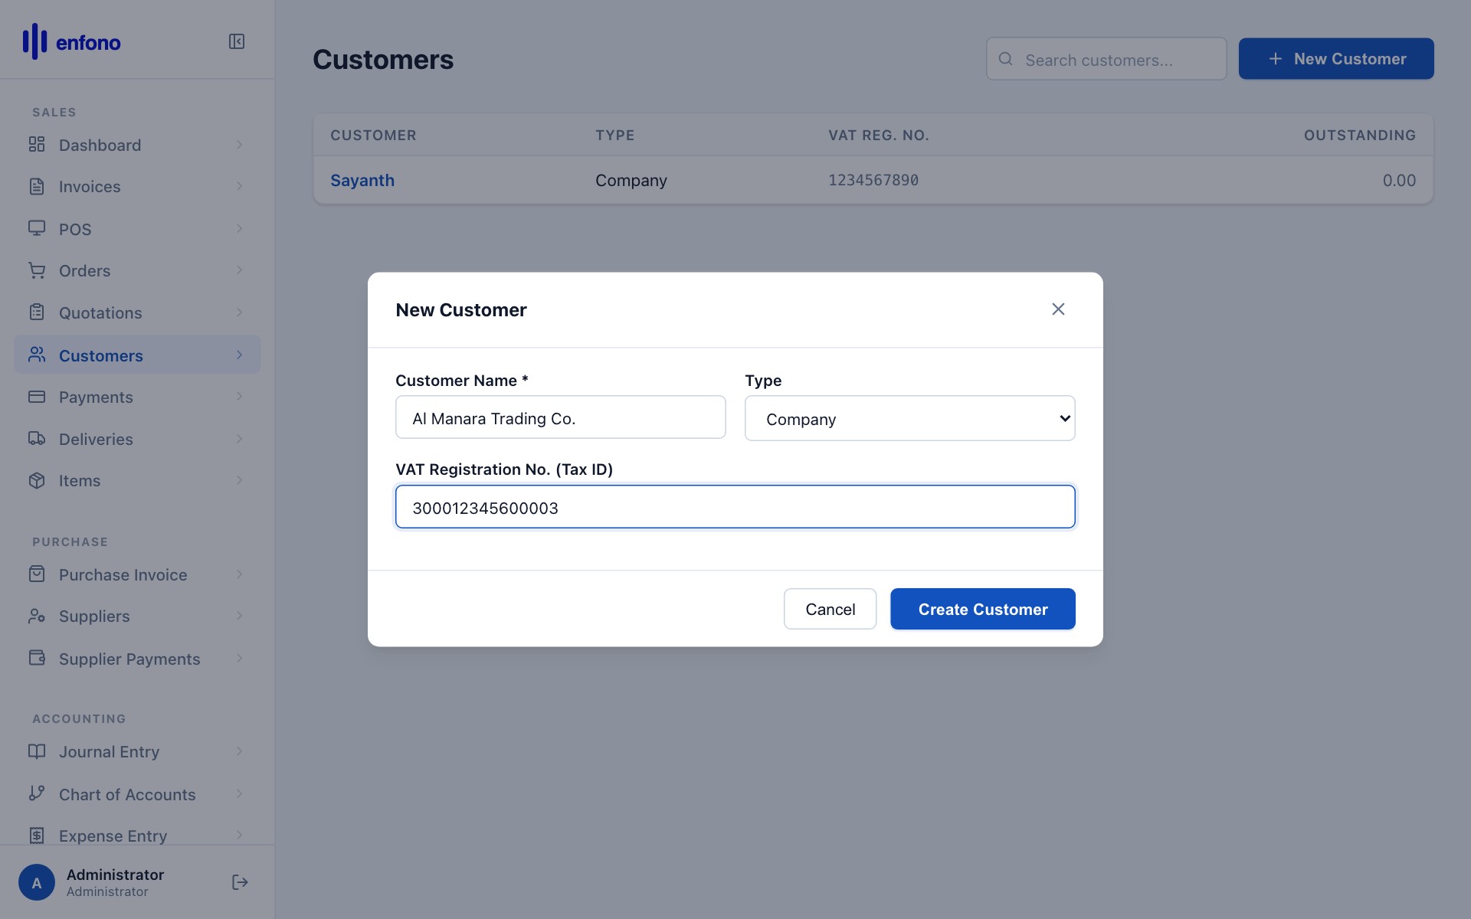Select the Invoices document icon
Screen dimensions: 1471x919
(37, 186)
